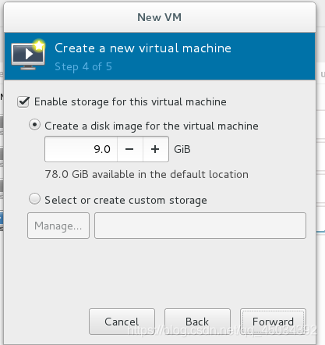Click the new virtual machine monitor icon
The width and height of the screenshot is (325, 345).
(x=28, y=55)
